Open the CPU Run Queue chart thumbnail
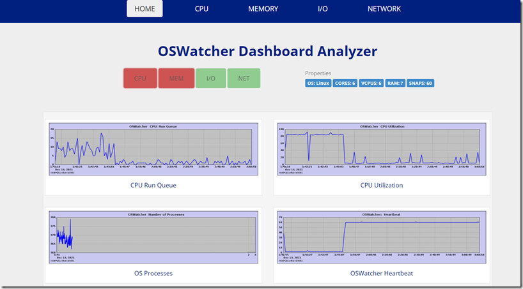 153,149
